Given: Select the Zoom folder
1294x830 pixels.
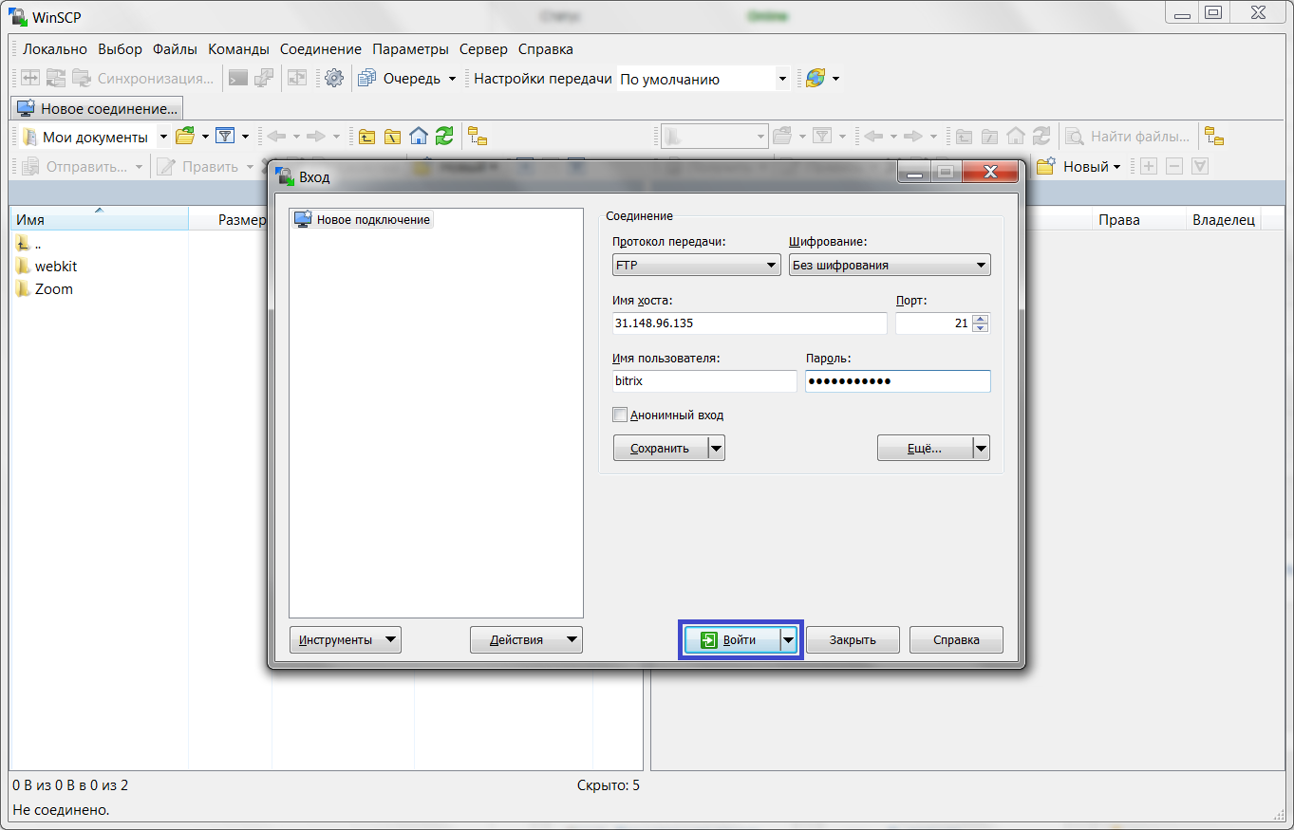Looking at the screenshot, I should pos(45,289).
